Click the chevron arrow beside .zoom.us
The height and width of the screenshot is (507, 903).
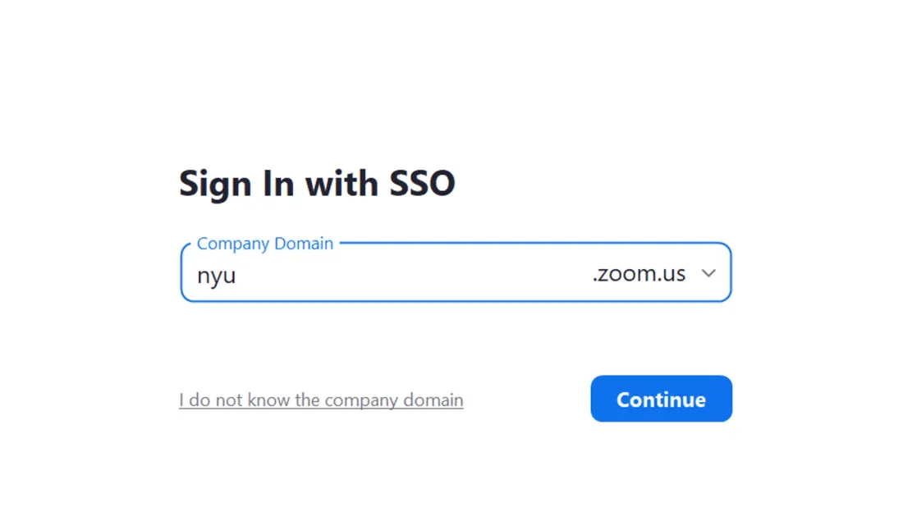[708, 273]
